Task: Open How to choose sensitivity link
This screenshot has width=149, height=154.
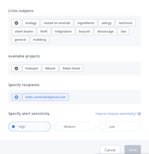Action: pos(116,114)
